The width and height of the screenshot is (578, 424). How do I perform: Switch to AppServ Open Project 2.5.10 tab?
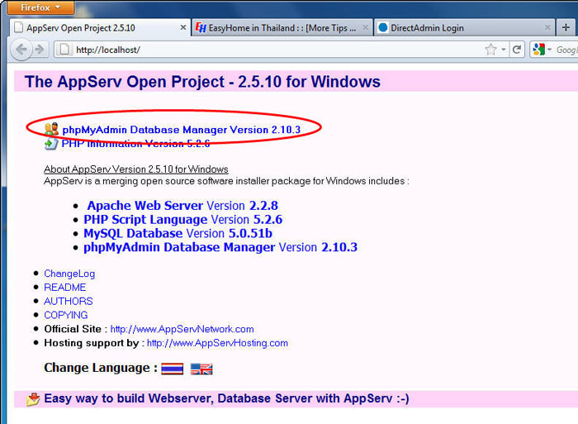[100, 27]
